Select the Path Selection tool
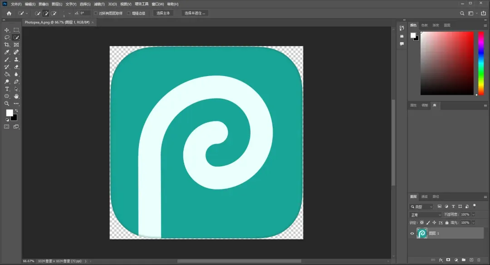 coord(16,89)
